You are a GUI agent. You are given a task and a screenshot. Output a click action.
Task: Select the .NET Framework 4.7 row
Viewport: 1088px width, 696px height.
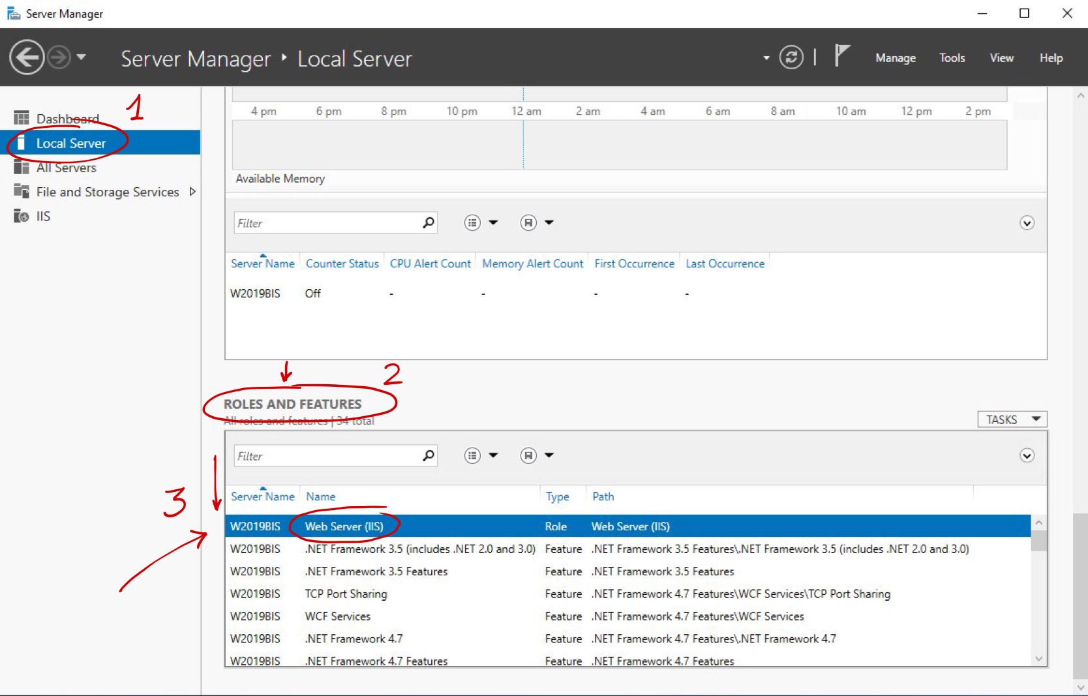click(x=628, y=639)
